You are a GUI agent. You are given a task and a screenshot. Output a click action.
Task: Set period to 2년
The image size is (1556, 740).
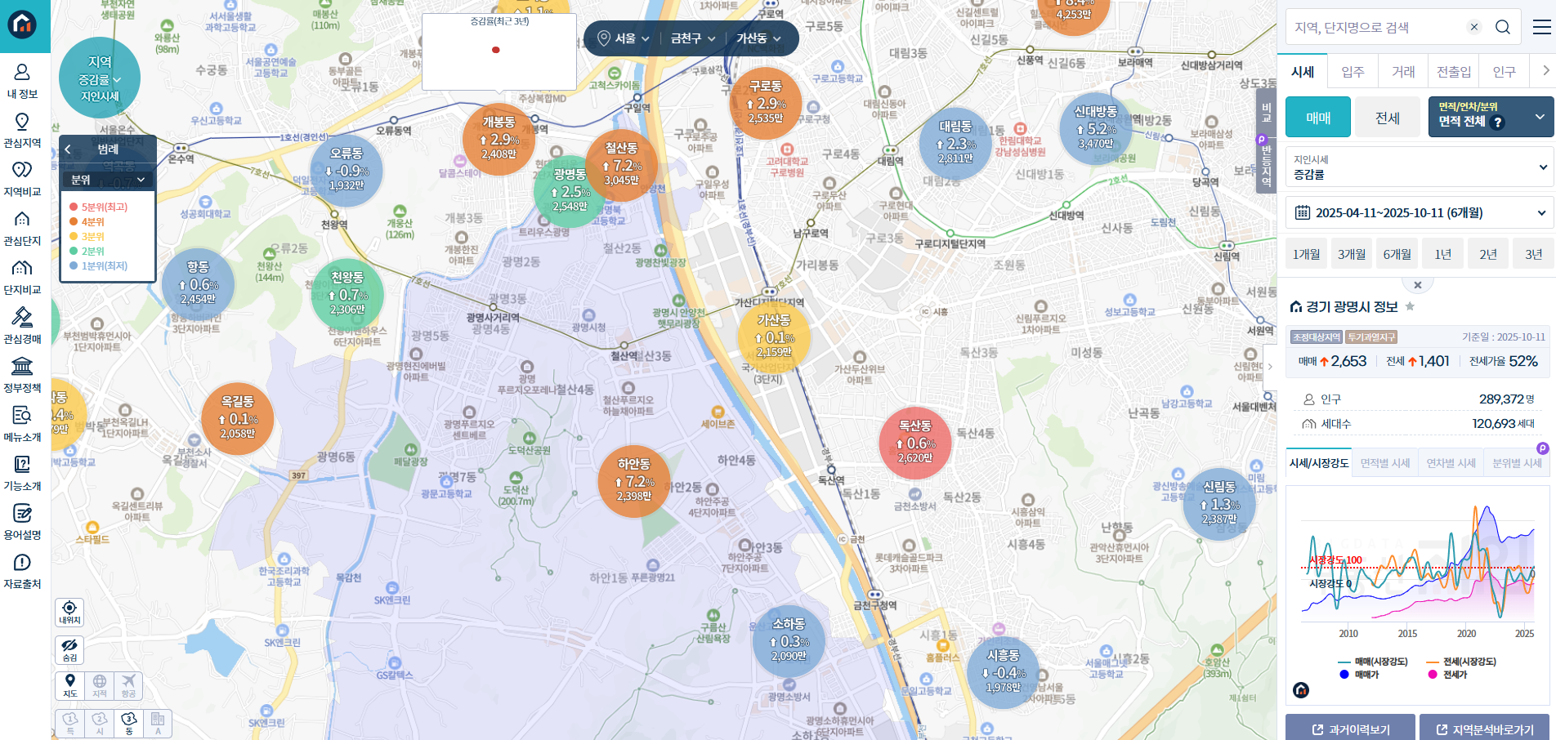pos(1488,254)
